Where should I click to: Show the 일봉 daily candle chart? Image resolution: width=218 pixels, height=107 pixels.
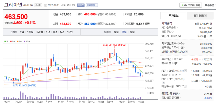pyautogui.click(x=116, y=32)
